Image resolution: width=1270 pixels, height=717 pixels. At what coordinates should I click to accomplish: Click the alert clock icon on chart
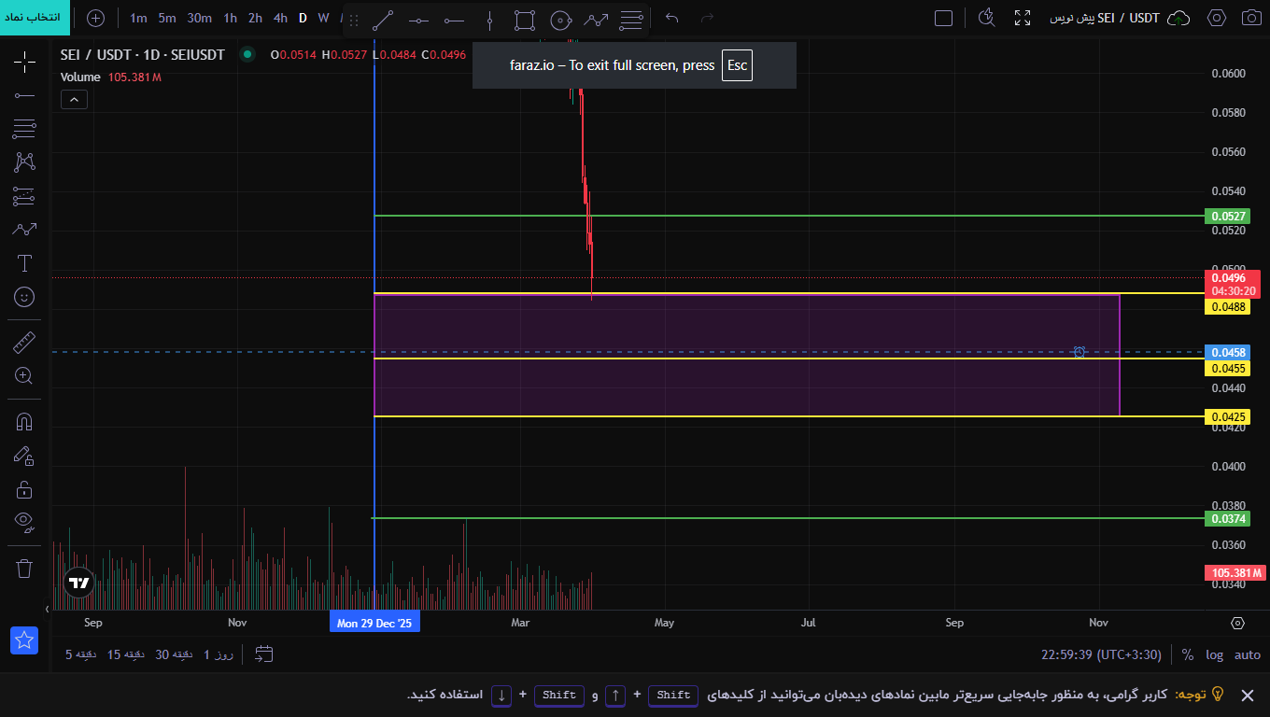point(1079,352)
